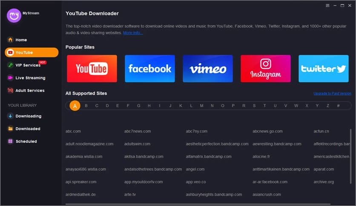Open the Downloaded library folder

pyautogui.click(x=24, y=129)
